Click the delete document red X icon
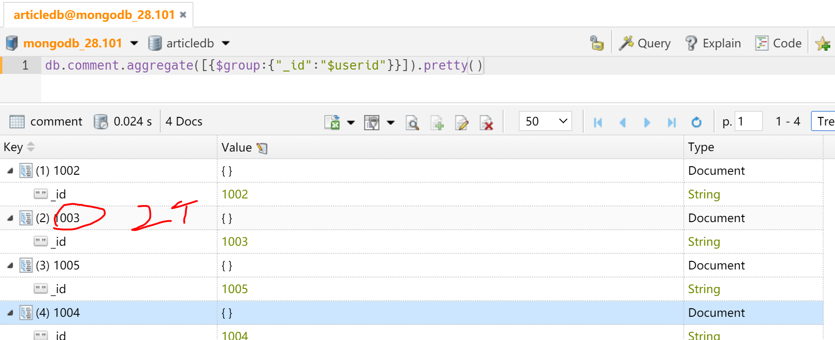The image size is (835, 340). point(486,122)
